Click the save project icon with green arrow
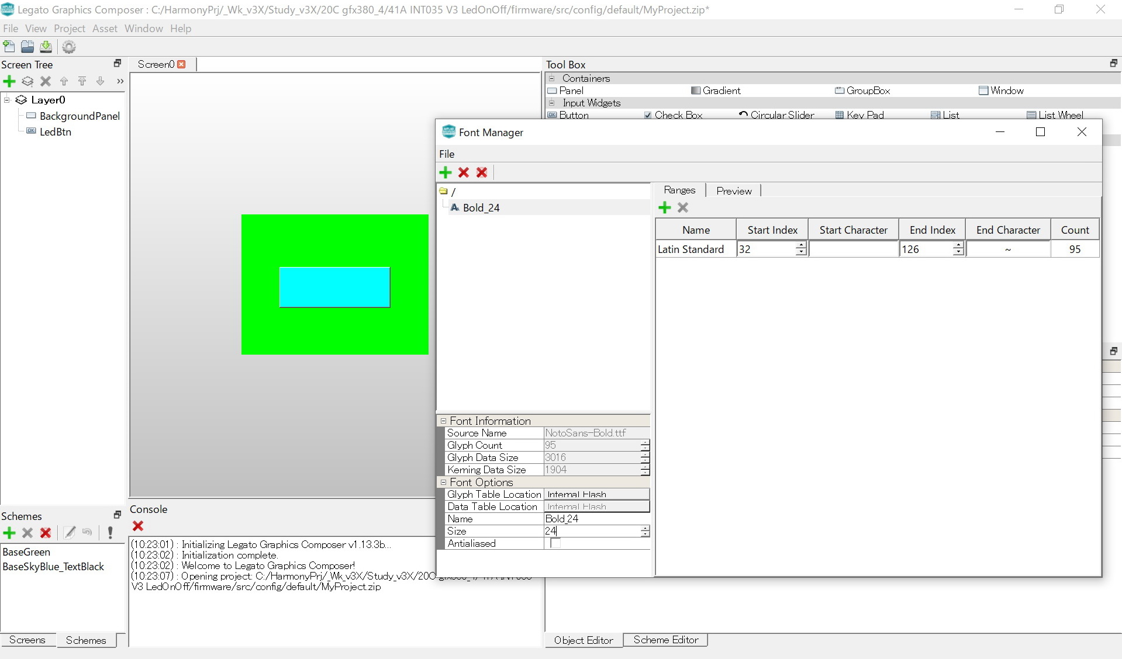Screen dimensions: 1122x659 [x=46, y=47]
